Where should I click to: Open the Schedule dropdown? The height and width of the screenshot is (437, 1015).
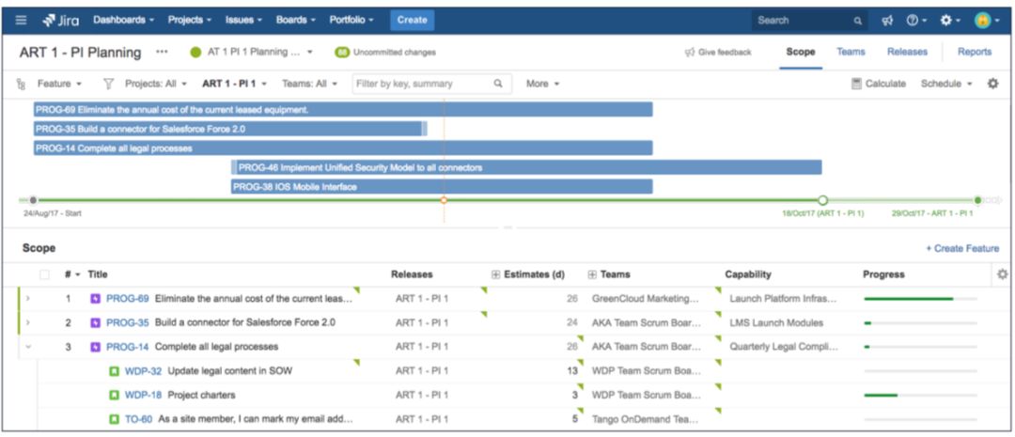[x=946, y=84]
